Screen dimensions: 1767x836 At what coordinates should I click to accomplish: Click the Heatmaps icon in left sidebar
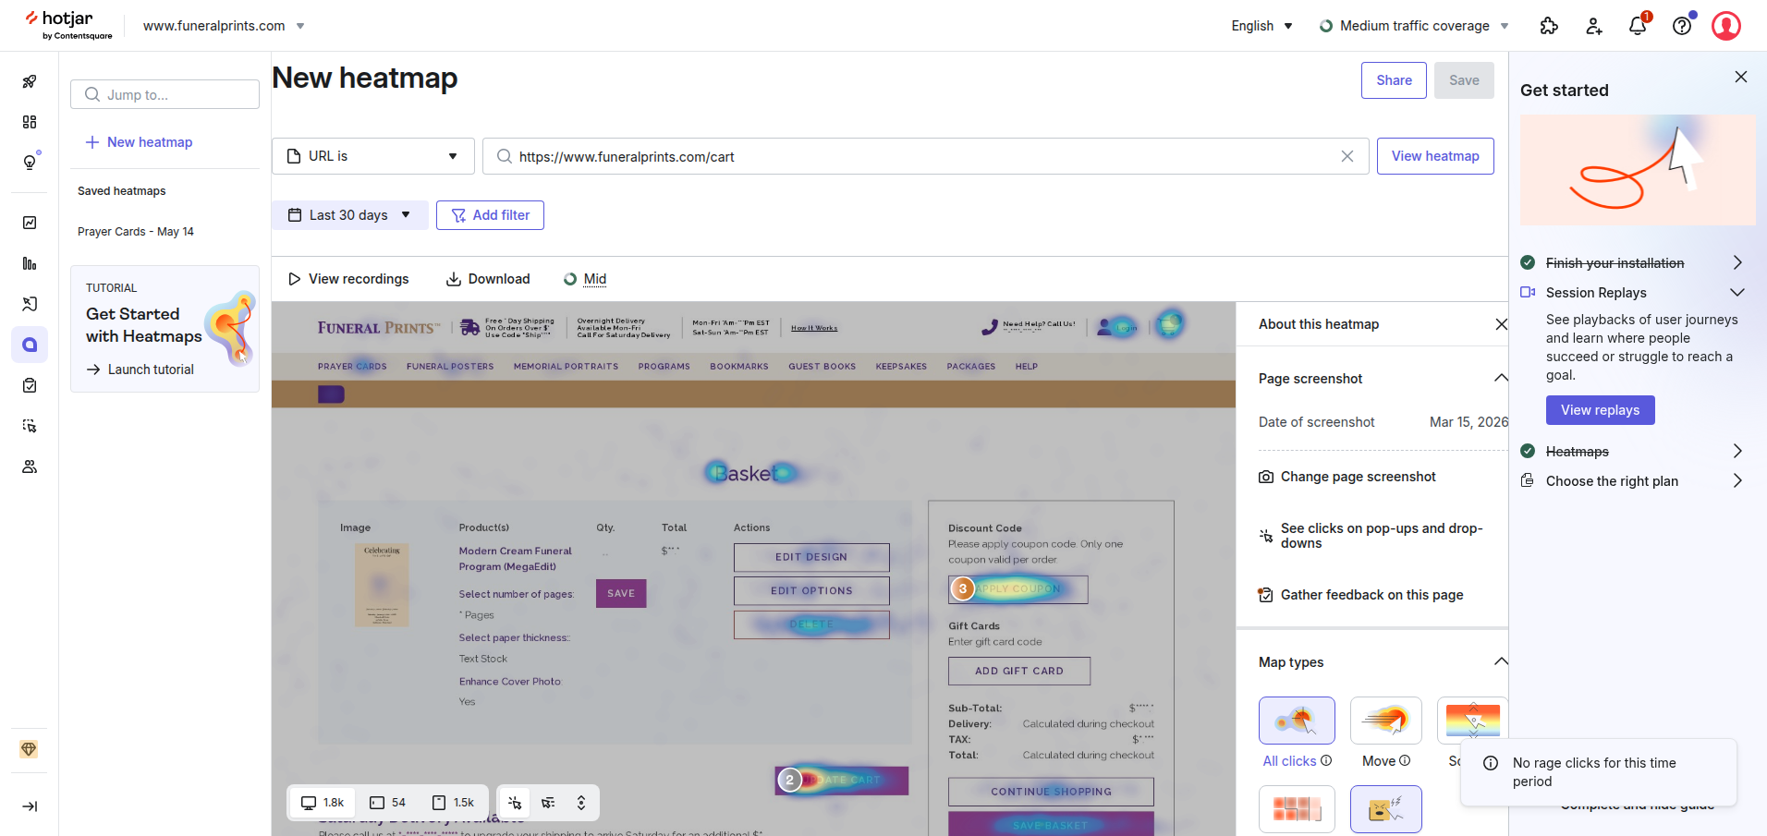tap(30, 345)
